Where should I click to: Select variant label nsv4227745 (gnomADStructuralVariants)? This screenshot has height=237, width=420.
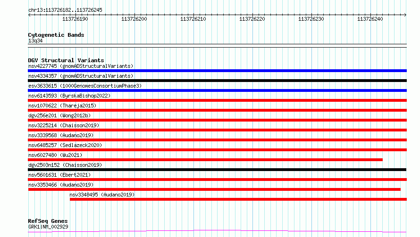tap(81, 66)
